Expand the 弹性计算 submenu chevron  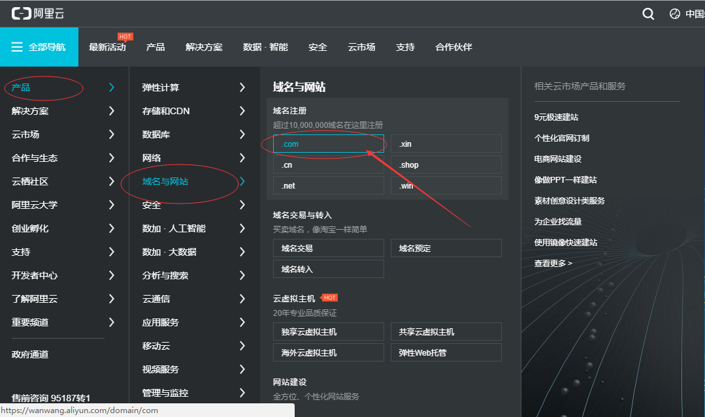tap(242, 87)
